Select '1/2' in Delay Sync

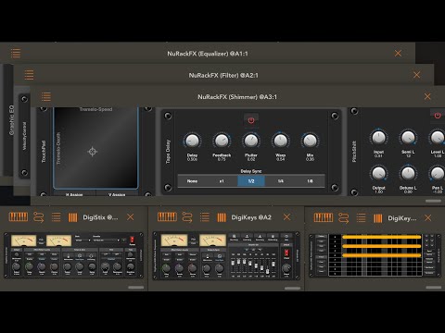click(x=251, y=181)
